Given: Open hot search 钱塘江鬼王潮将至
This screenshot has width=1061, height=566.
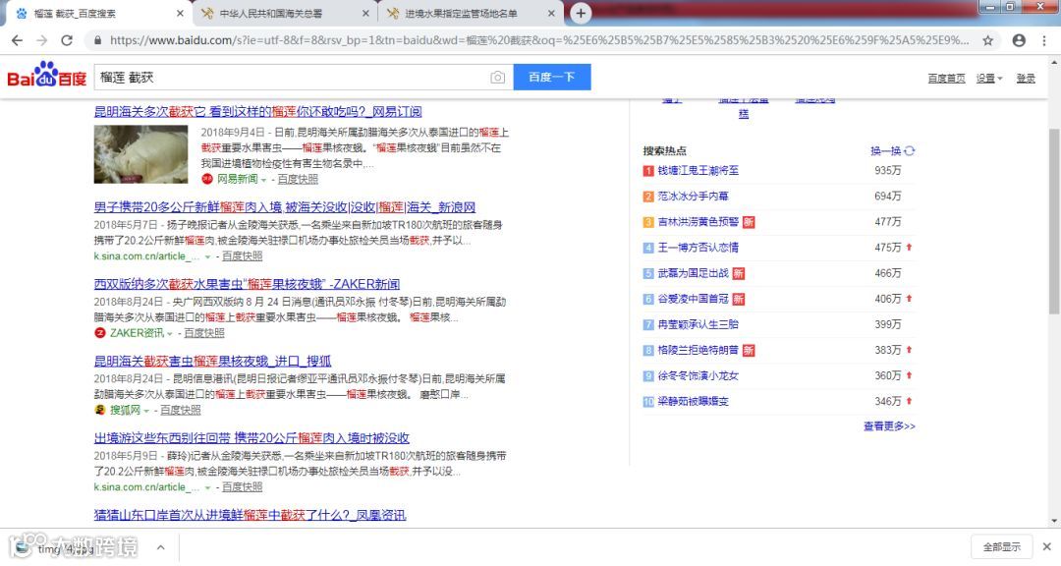Looking at the screenshot, I should point(698,171).
